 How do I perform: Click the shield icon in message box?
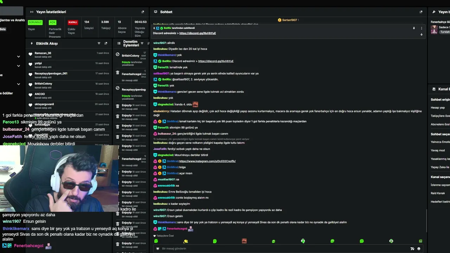[x=157, y=249]
